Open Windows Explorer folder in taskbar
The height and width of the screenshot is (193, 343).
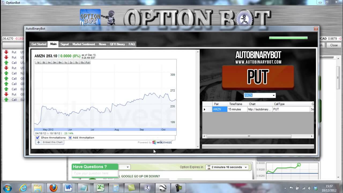point(38,188)
